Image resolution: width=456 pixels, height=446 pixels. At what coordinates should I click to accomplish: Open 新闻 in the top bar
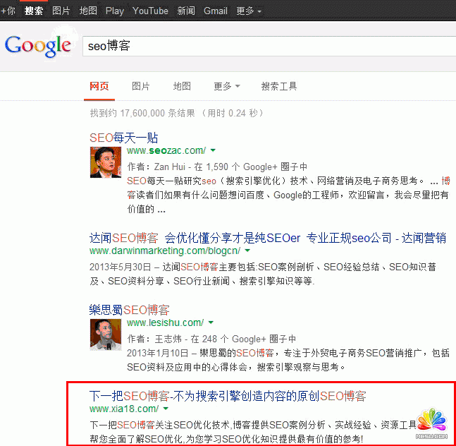[186, 11]
